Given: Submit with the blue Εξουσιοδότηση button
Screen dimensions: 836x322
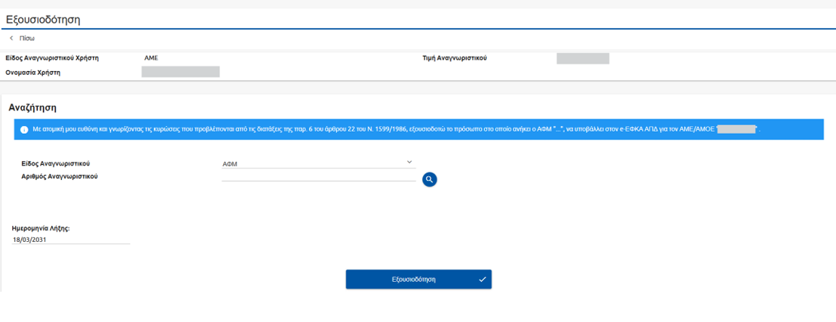Looking at the screenshot, I should [x=414, y=280].
